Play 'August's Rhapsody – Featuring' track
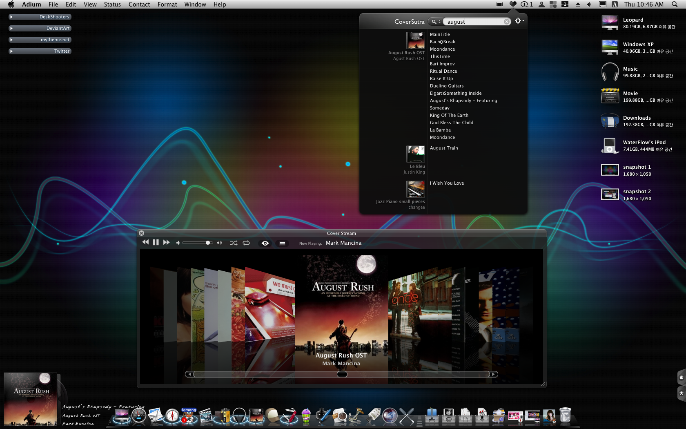Viewport: 686px width, 429px height. [x=463, y=101]
